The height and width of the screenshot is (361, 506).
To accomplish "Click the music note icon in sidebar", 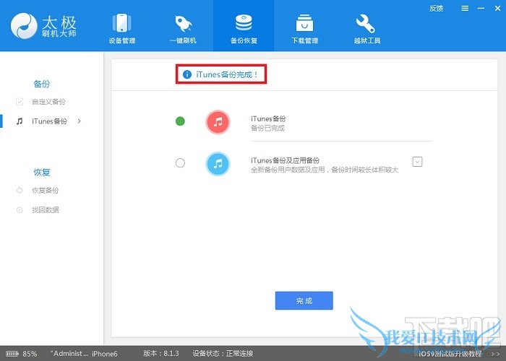I will [x=20, y=121].
